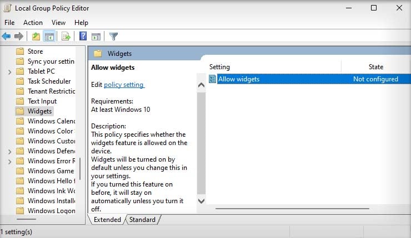Image resolution: width=411 pixels, height=238 pixels.
Task: Click the Filter funnel icon
Action: pyautogui.click(x=113, y=37)
